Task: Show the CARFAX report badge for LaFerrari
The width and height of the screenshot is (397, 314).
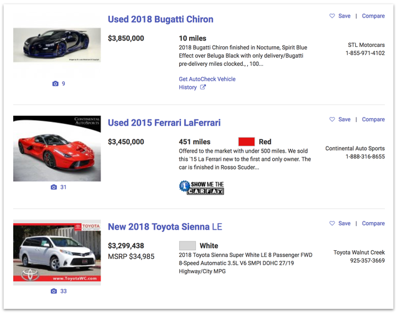Action: [x=202, y=188]
